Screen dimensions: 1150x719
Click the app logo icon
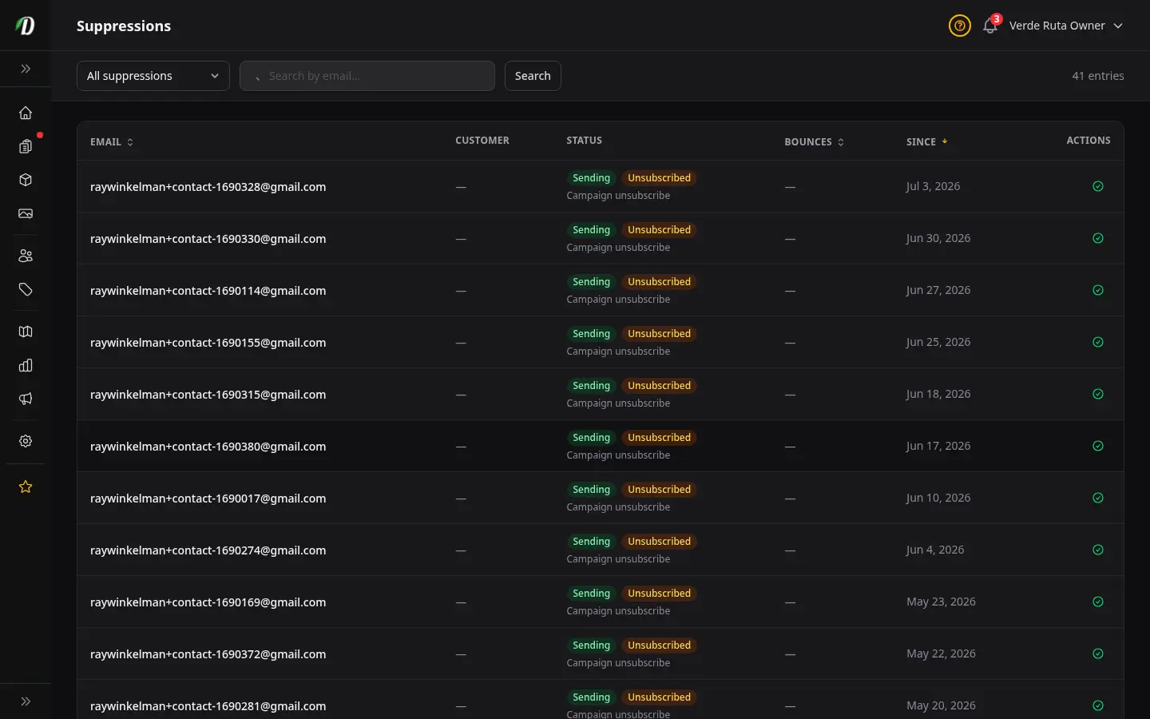coord(26,26)
